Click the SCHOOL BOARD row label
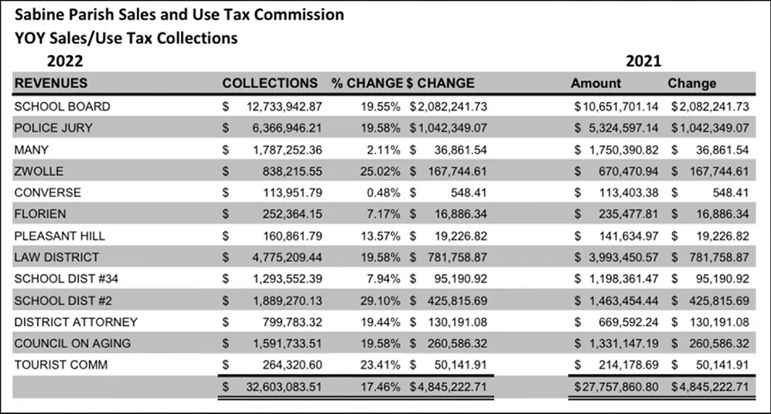Viewport: 771px width, 414px height. [x=62, y=107]
